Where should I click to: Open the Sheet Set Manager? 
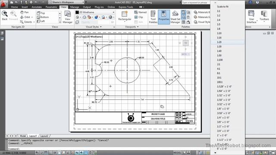pyautogui.click(x=175, y=17)
